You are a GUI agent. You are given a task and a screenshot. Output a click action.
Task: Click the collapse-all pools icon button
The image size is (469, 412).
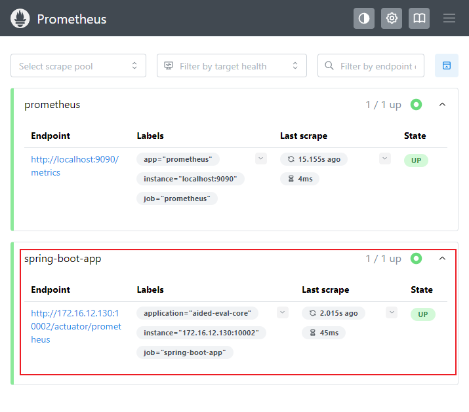coord(447,66)
